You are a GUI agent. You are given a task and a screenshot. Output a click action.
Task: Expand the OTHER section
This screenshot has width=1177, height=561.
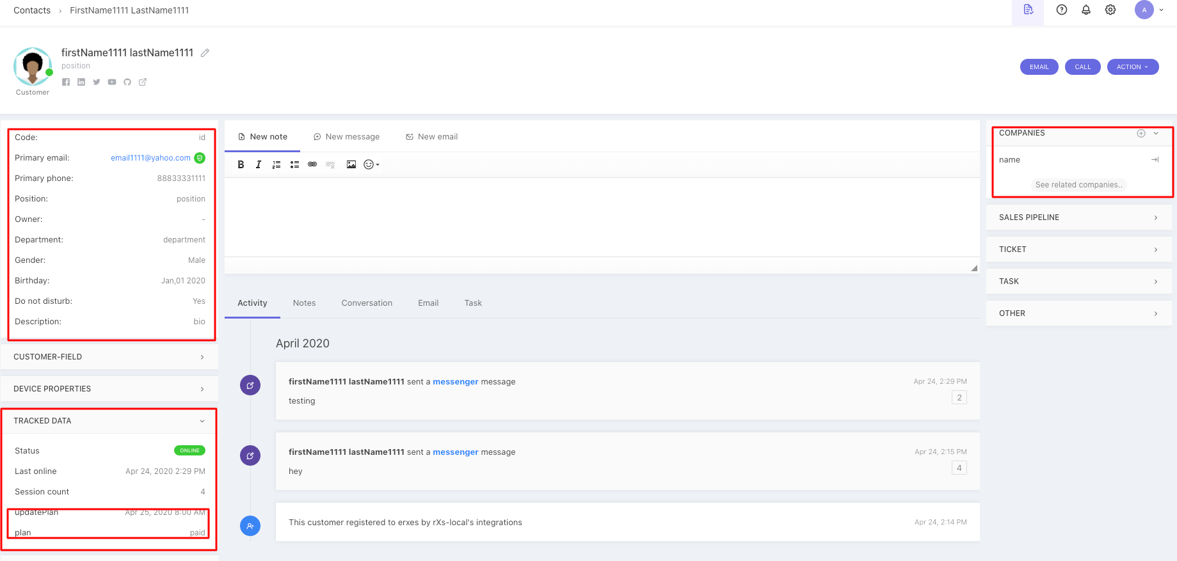pyautogui.click(x=1079, y=313)
